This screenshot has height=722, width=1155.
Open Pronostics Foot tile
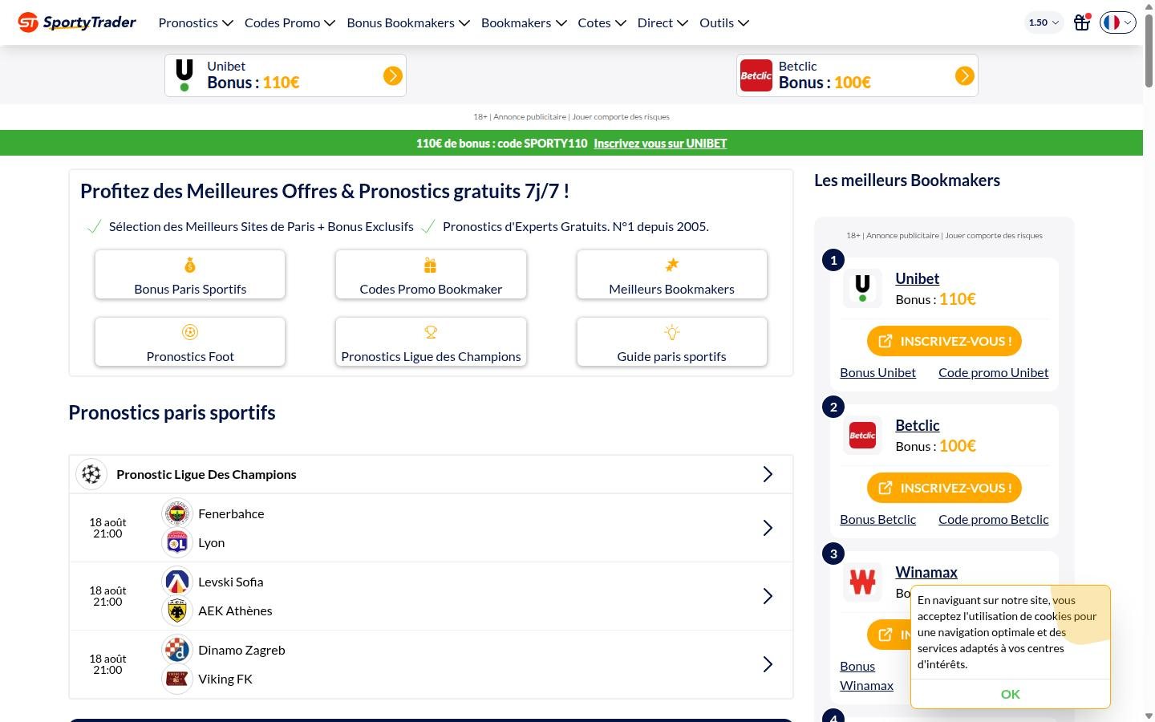[190, 342]
